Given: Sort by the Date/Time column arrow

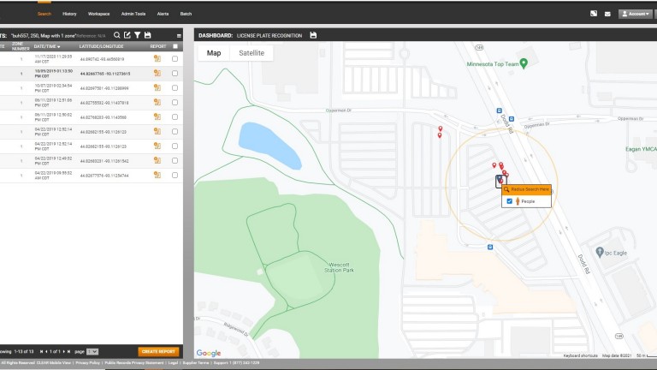Looking at the screenshot, I should [x=59, y=46].
